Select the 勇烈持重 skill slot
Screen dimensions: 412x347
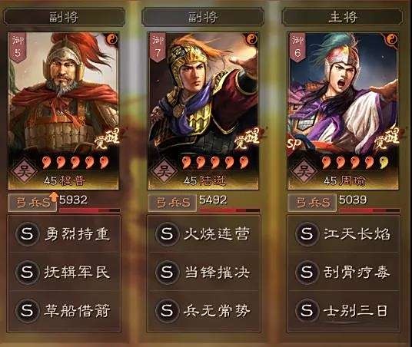[64, 233]
